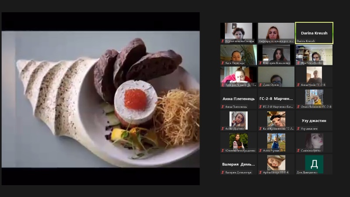Click the 'Аліна Чумак' name label
350x197 pixels.
coord(271,151)
